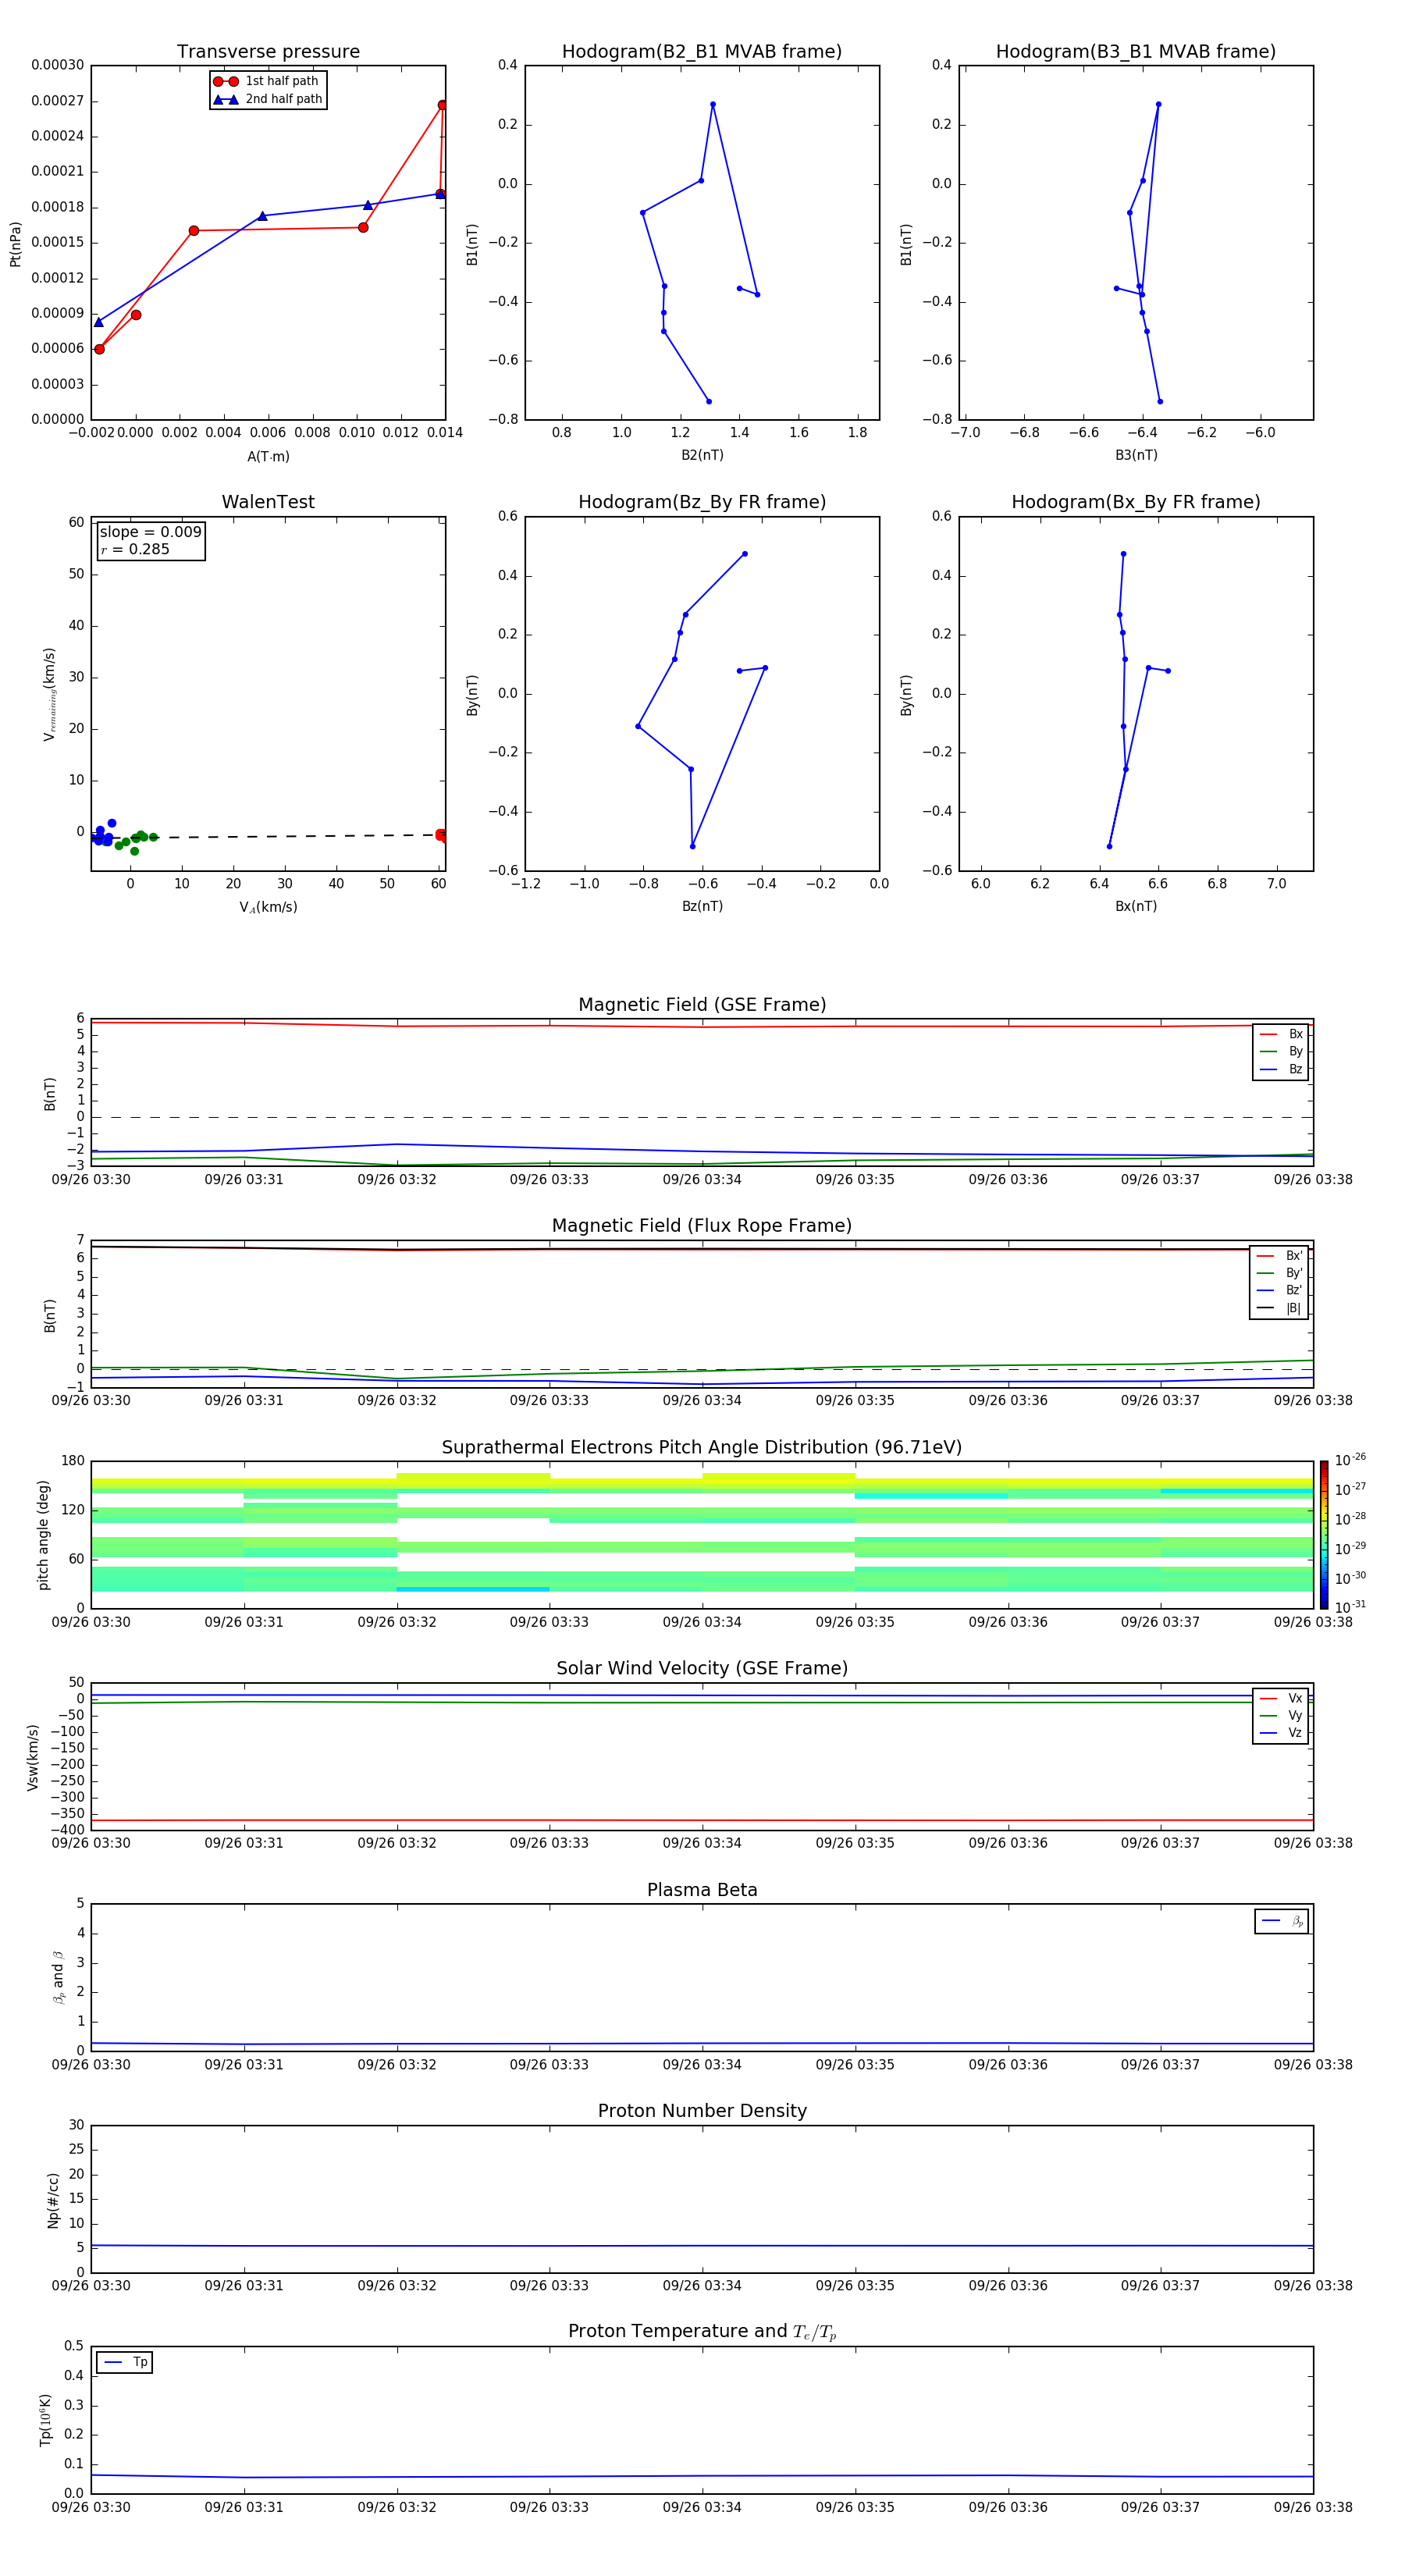Click the "B3(nT)" x-axis label
Viewport: 1405px width, 2576px height.
[1136, 455]
